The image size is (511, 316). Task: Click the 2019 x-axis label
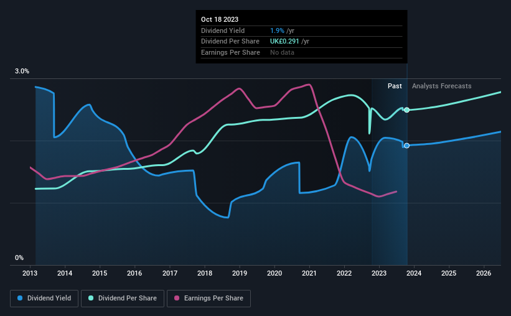coord(240,273)
